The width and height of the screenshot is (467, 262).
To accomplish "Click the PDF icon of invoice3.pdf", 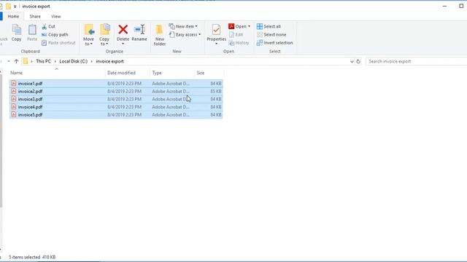I will tap(14, 99).
